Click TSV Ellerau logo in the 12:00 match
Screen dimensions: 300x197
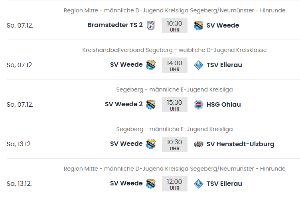[198, 184]
